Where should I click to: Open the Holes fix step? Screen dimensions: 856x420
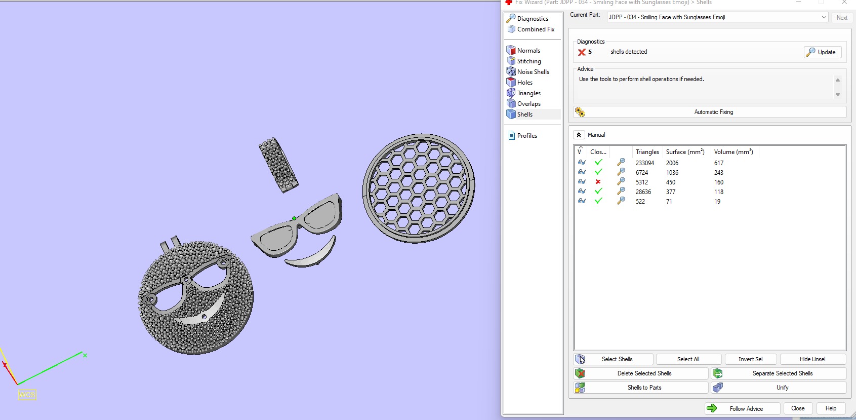(524, 83)
